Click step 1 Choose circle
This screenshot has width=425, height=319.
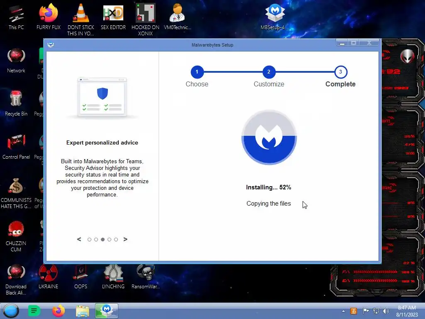pos(197,72)
